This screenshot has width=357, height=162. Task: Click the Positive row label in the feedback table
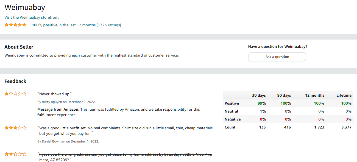232,103
